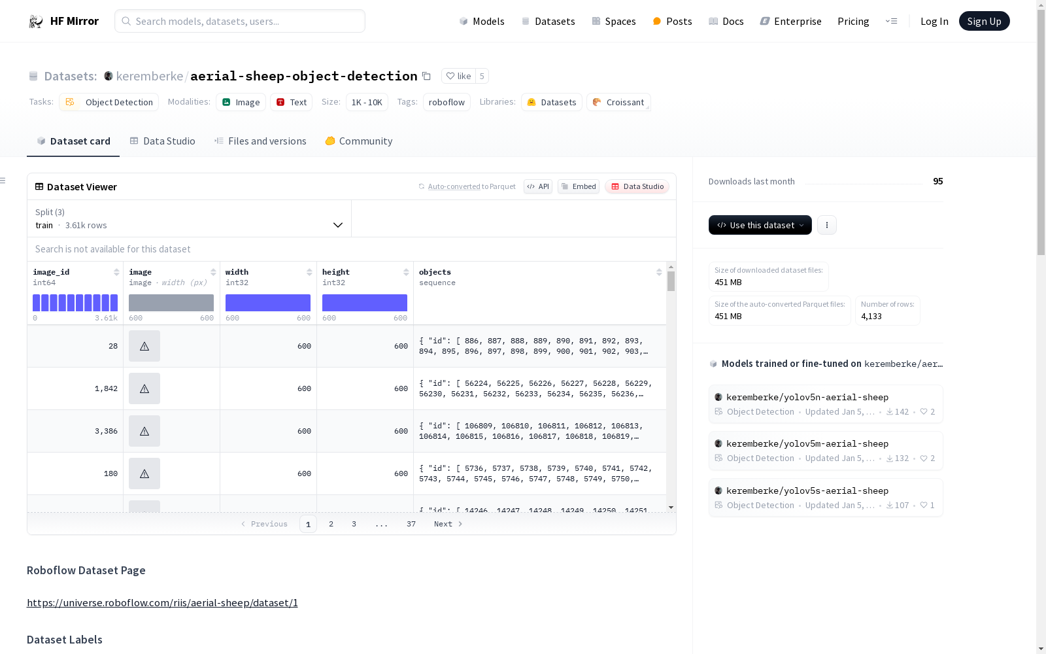Switch to Dataset card tab
Viewport: 1046px width, 654px height.
(73, 141)
